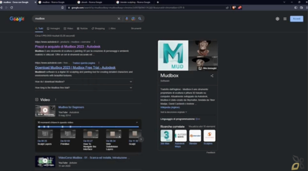This screenshot has width=308, height=171.
Task: Toggle browser sidebar panel
Action: point(296,7)
